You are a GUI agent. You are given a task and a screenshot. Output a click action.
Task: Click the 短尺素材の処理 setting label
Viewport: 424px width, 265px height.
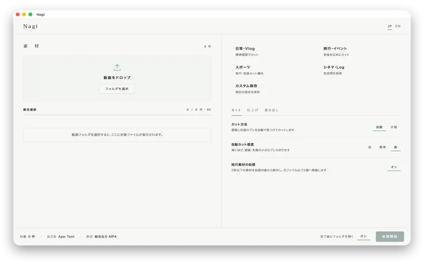click(x=243, y=165)
